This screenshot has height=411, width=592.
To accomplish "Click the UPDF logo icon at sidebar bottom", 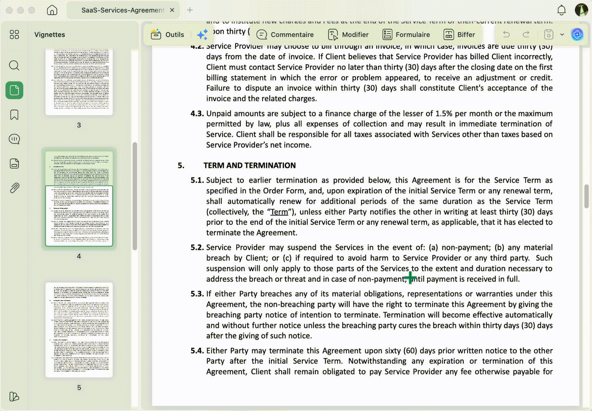I will click(14, 396).
